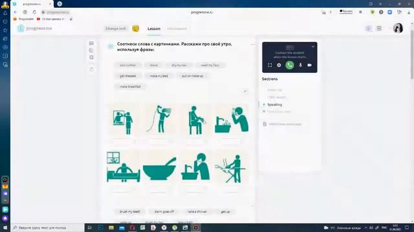This screenshot has width=414, height=232.
Task: Click the answer slot under hair dryer picture
Action: (159, 142)
